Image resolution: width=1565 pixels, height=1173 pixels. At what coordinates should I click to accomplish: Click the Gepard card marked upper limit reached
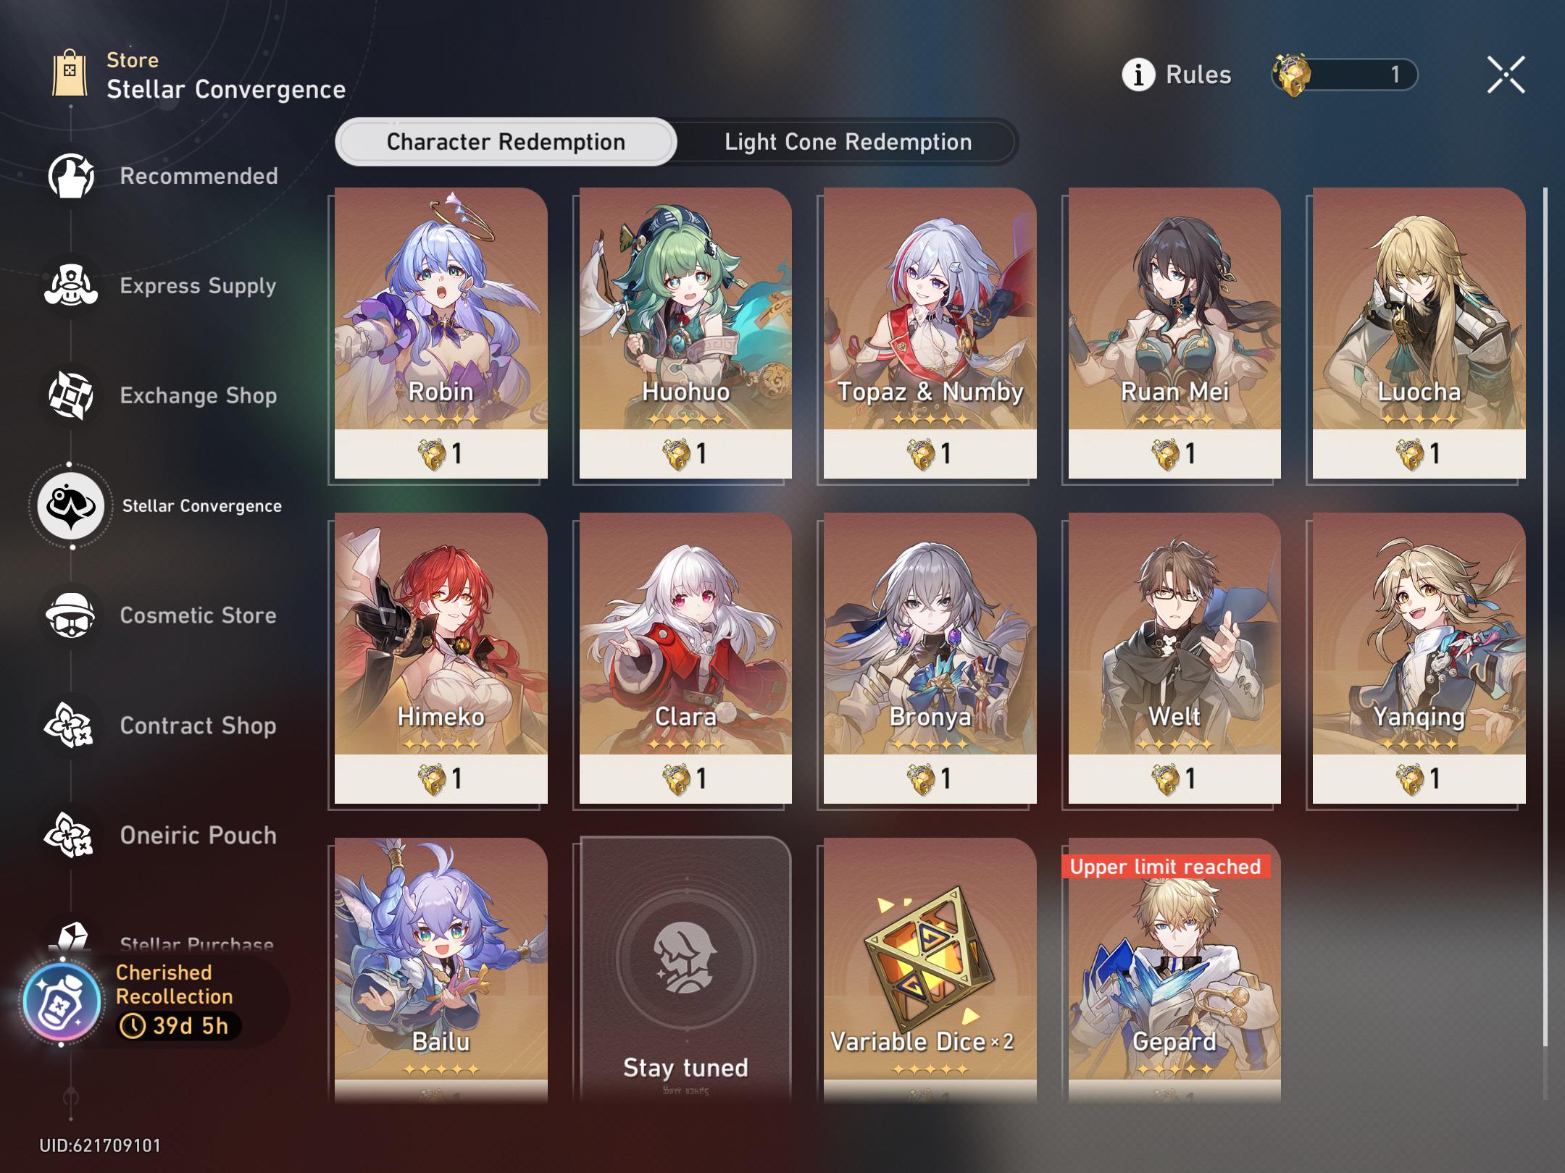(1174, 970)
